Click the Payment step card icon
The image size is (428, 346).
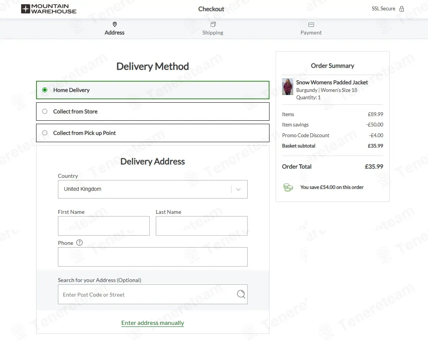pyautogui.click(x=311, y=25)
